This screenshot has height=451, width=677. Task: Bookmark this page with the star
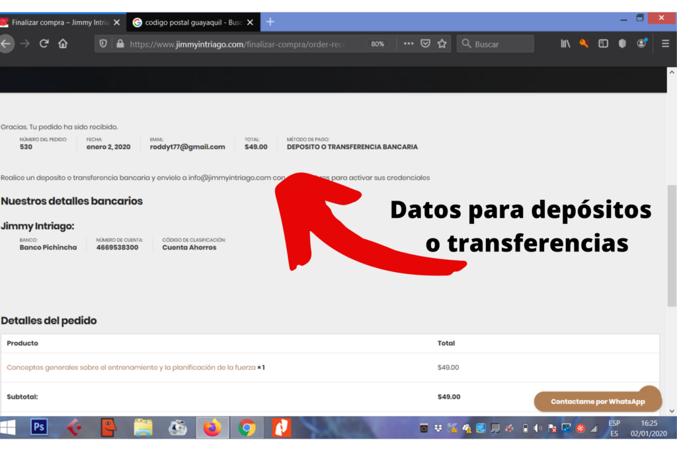point(442,44)
